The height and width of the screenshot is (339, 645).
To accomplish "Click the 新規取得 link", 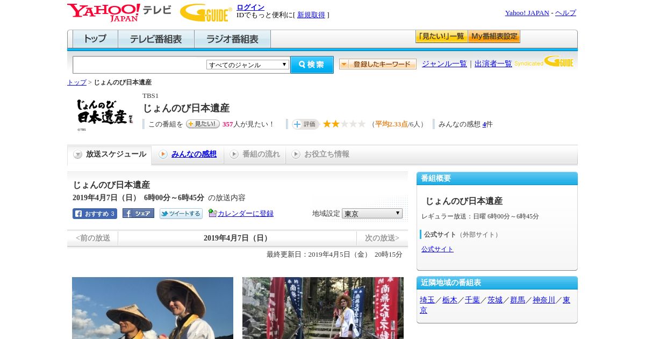I will pyautogui.click(x=311, y=15).
